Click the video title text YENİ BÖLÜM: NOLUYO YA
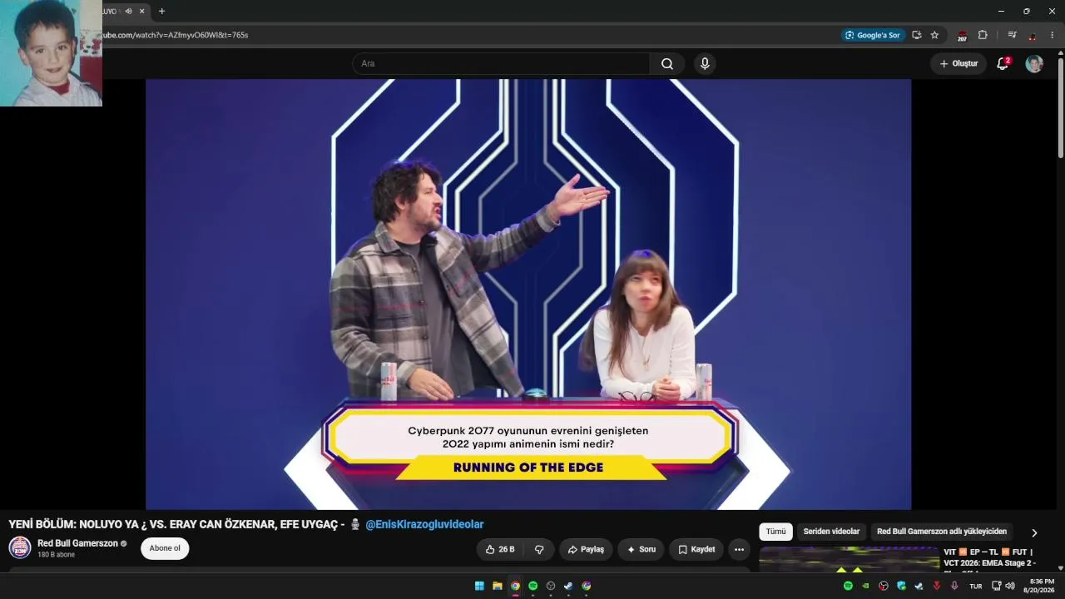The width and height of the screenshot is (1065, 599). coord(176,524)
